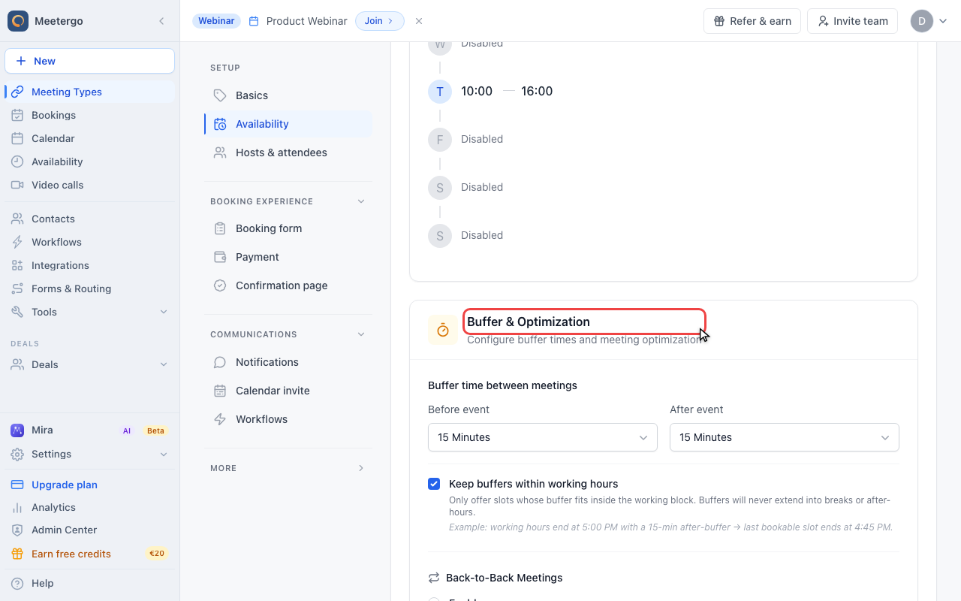Screen dimensions: 961x601
Task: Click the €20 credits badge
Action: [157, 554]
